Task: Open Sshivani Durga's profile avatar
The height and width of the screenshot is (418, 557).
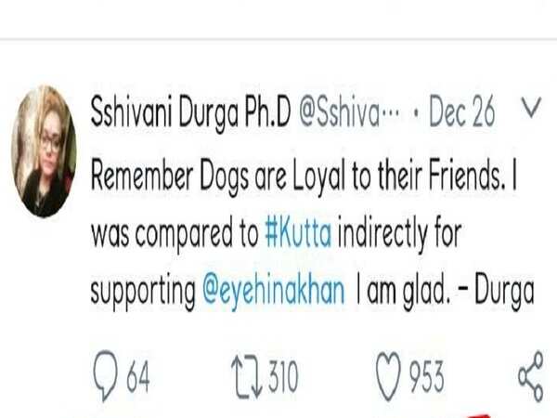Action: [44, 151]
